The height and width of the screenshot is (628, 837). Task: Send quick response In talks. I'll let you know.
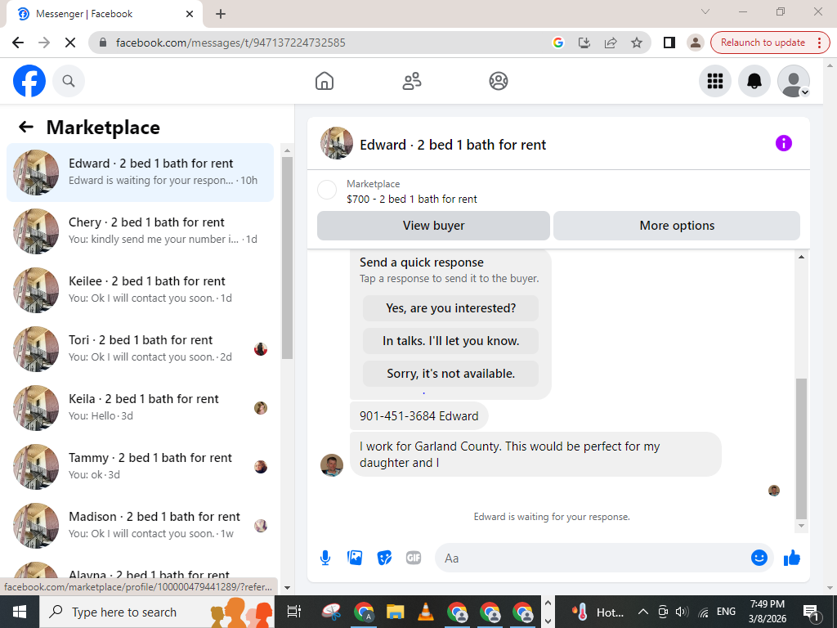pos(450,341)
